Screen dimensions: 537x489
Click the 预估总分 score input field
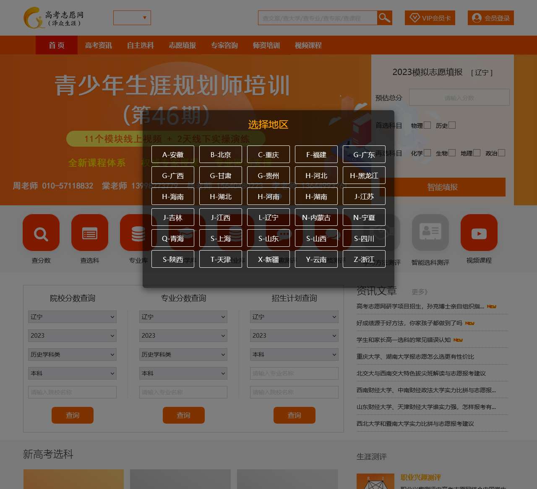[x=459, y=97]
